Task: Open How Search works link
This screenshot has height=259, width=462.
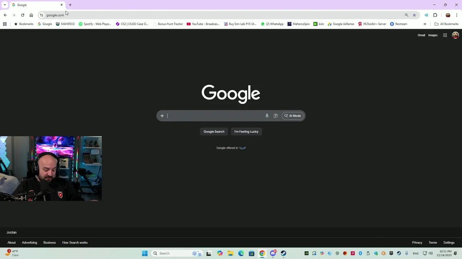Action: coord(75,242)
